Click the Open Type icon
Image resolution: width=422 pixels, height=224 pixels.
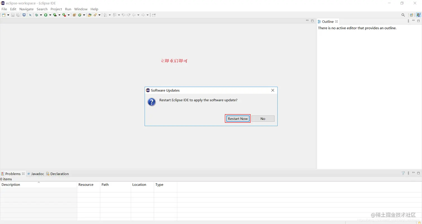point(90,15)
